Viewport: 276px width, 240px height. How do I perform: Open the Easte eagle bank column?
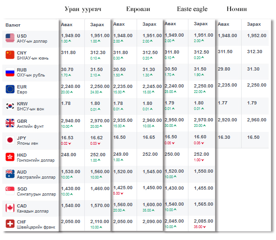pos(192,9)
